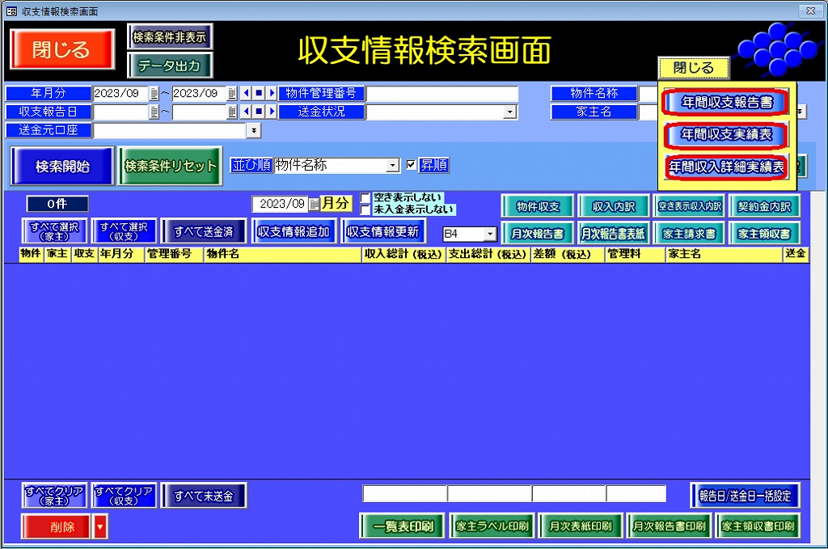Click square reset button in 収支報告日 row

click(x=259, y=112)
